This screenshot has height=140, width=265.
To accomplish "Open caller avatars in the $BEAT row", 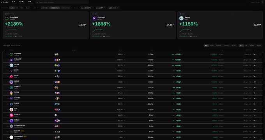I will [x=57, y=82].
